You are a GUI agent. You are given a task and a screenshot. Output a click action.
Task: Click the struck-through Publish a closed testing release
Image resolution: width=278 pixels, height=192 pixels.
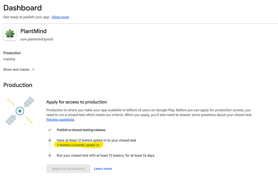coord(81,130)
